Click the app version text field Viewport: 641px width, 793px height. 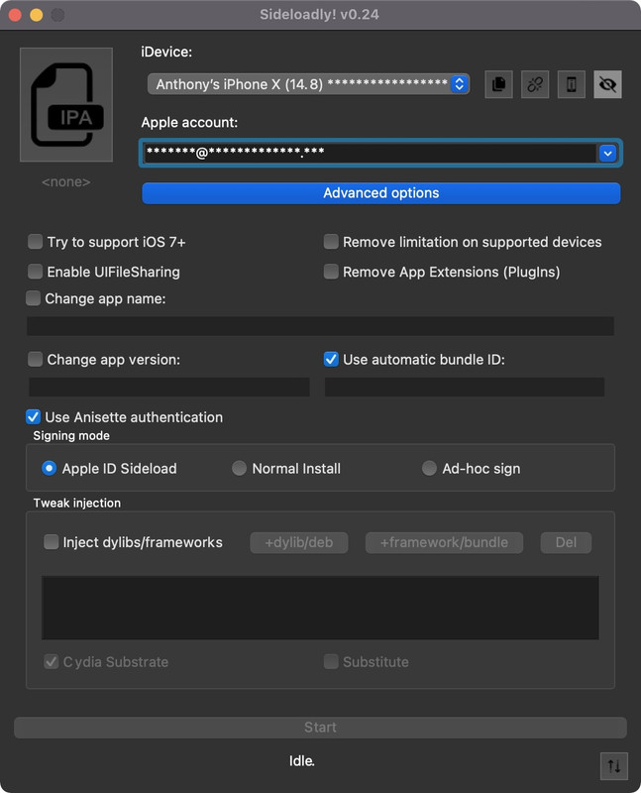coord(169,387)
